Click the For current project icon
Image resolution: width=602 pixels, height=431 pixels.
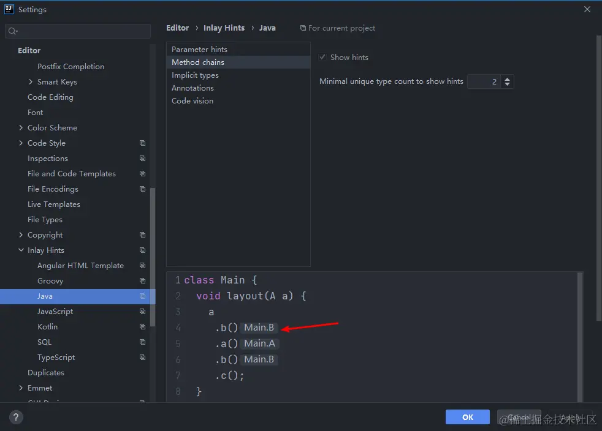pos(303,28)
